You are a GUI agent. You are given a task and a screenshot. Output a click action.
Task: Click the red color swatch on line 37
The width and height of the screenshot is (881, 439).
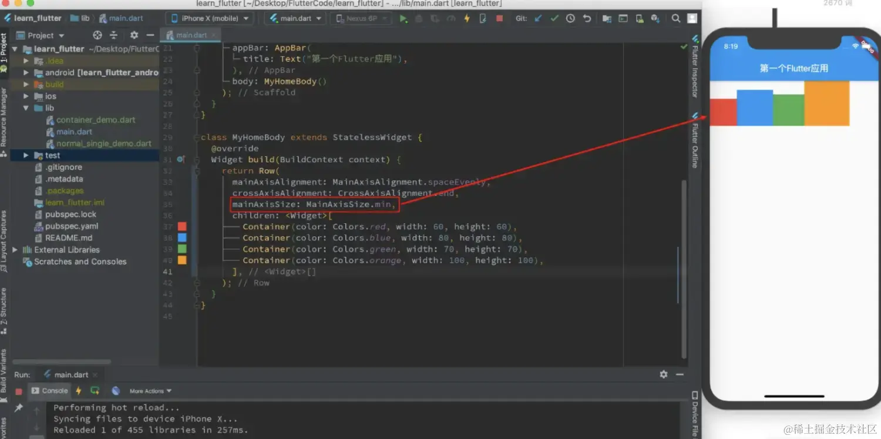coord(182,227)
